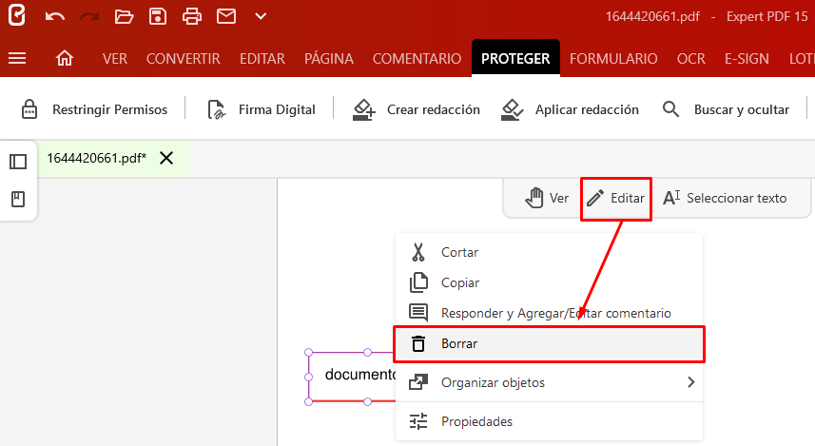The width and height of the screenshot is (815, 446).
Task: Click the Buscar y ocultar label
Action: (742, 109)
